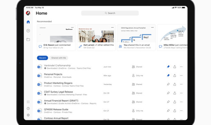Open more options for Product Marketing Slogans
This screenshot has height=125, width=211.
[181, 84]
